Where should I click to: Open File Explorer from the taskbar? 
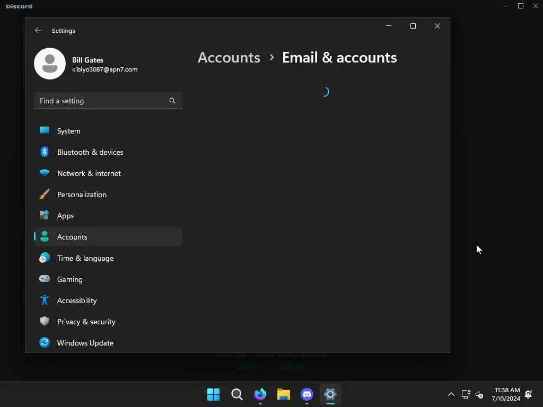pyautogui.click(x=284, y=394)
